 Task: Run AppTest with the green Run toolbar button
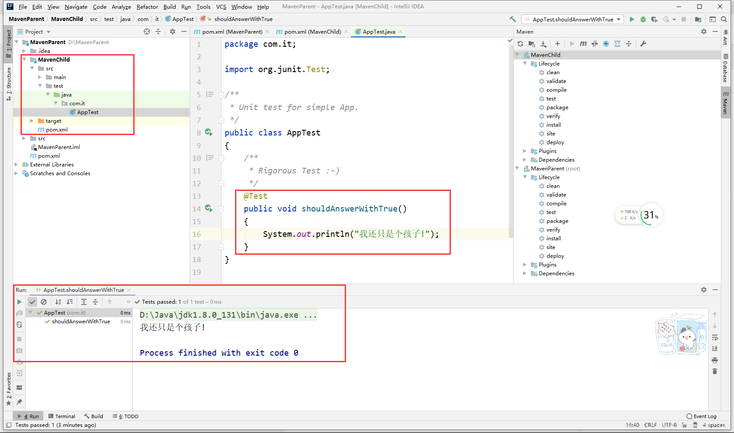632,19
